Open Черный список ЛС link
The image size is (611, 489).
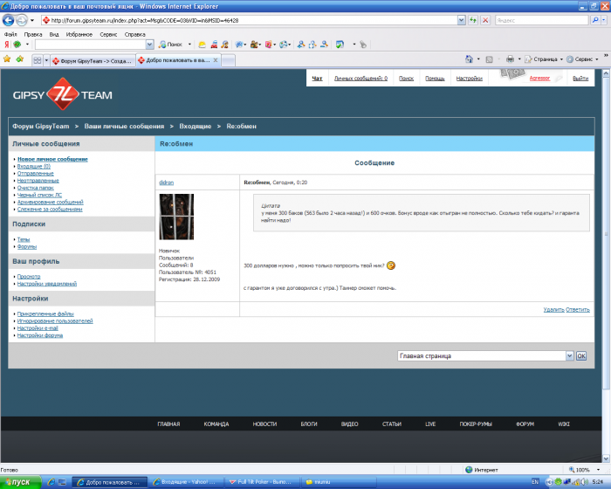[39, 195]
